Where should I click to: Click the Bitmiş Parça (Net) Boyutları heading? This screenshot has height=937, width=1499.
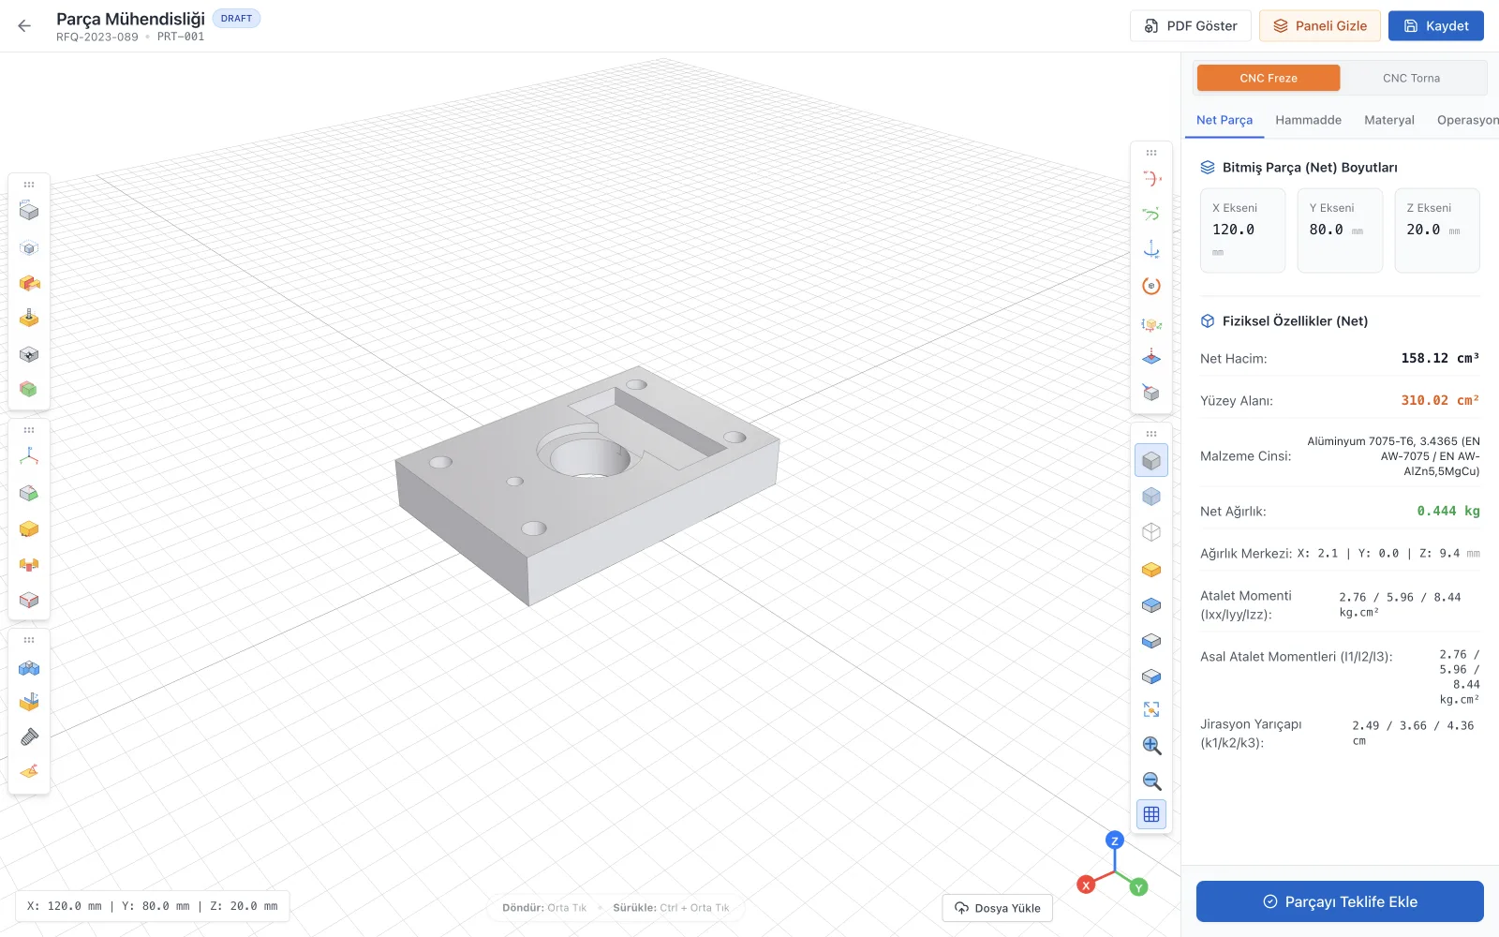pos(1310,168)
